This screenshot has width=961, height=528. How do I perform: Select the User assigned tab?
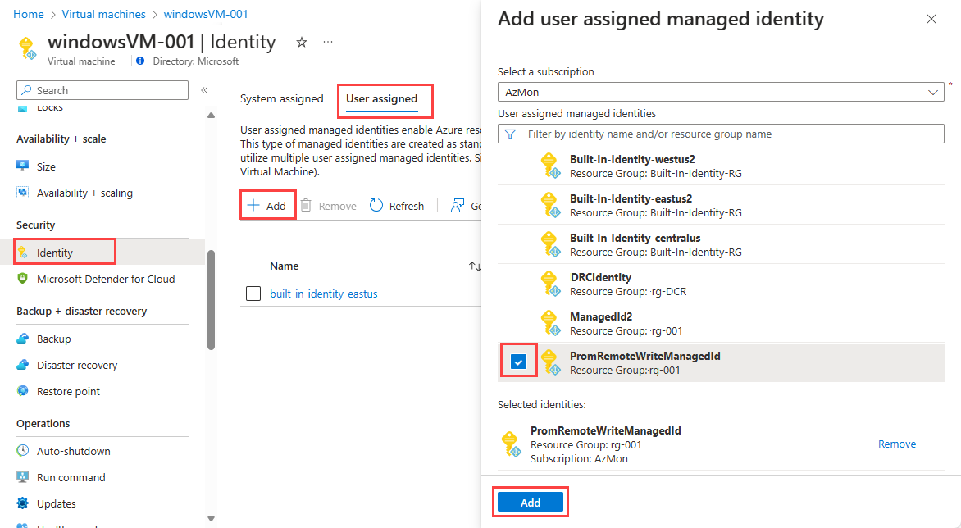(x=381, y=99)
